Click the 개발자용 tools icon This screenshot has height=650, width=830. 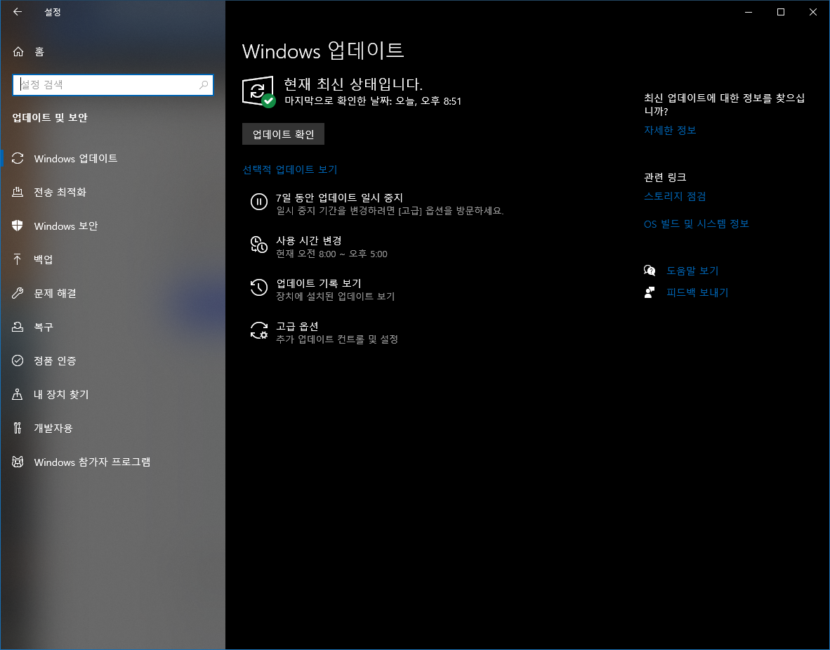(x=18, y=428)
